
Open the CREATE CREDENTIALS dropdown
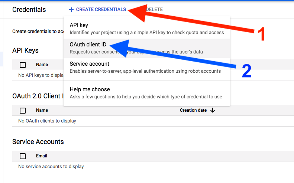pyautogui.click(x=97, y=10)
